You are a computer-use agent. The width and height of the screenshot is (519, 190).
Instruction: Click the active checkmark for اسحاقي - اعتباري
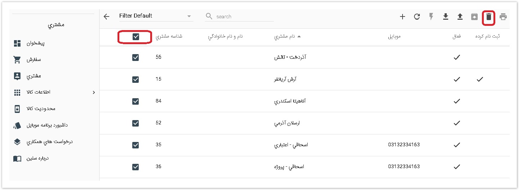(x=457, y=145)
